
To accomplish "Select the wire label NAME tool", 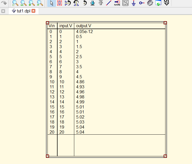I will [x=117, y=3].
